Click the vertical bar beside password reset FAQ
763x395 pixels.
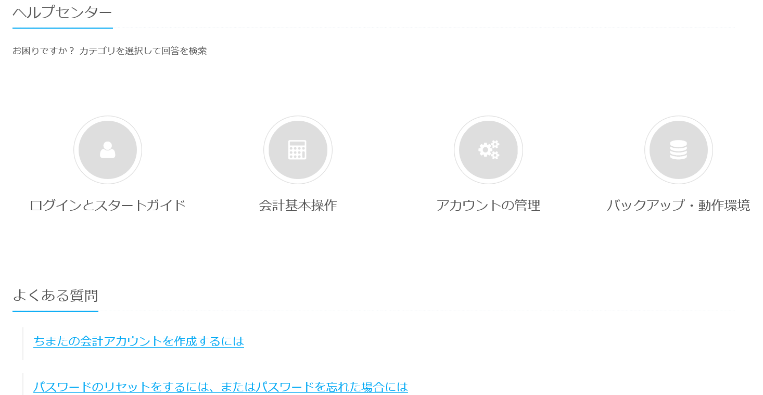click(x=23, y=384)
